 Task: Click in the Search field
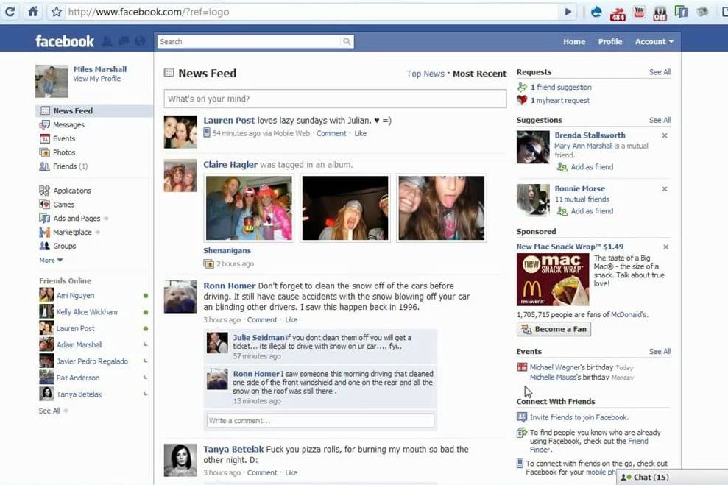pos(249,41)
